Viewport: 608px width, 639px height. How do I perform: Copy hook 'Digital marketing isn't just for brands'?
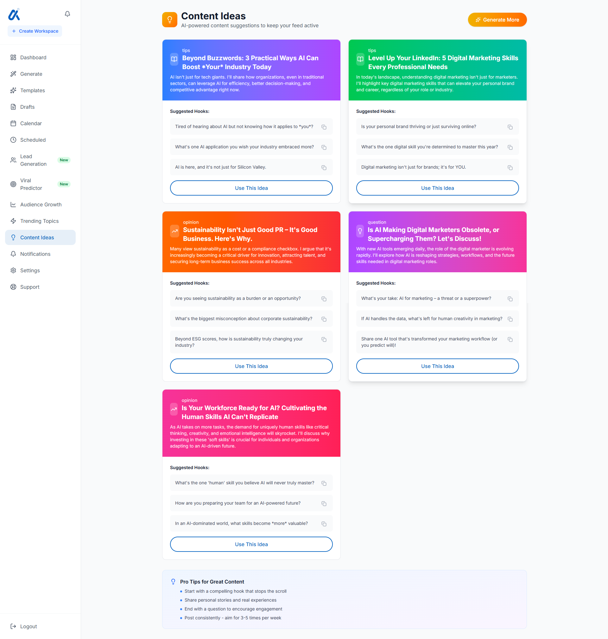(510, 168)
